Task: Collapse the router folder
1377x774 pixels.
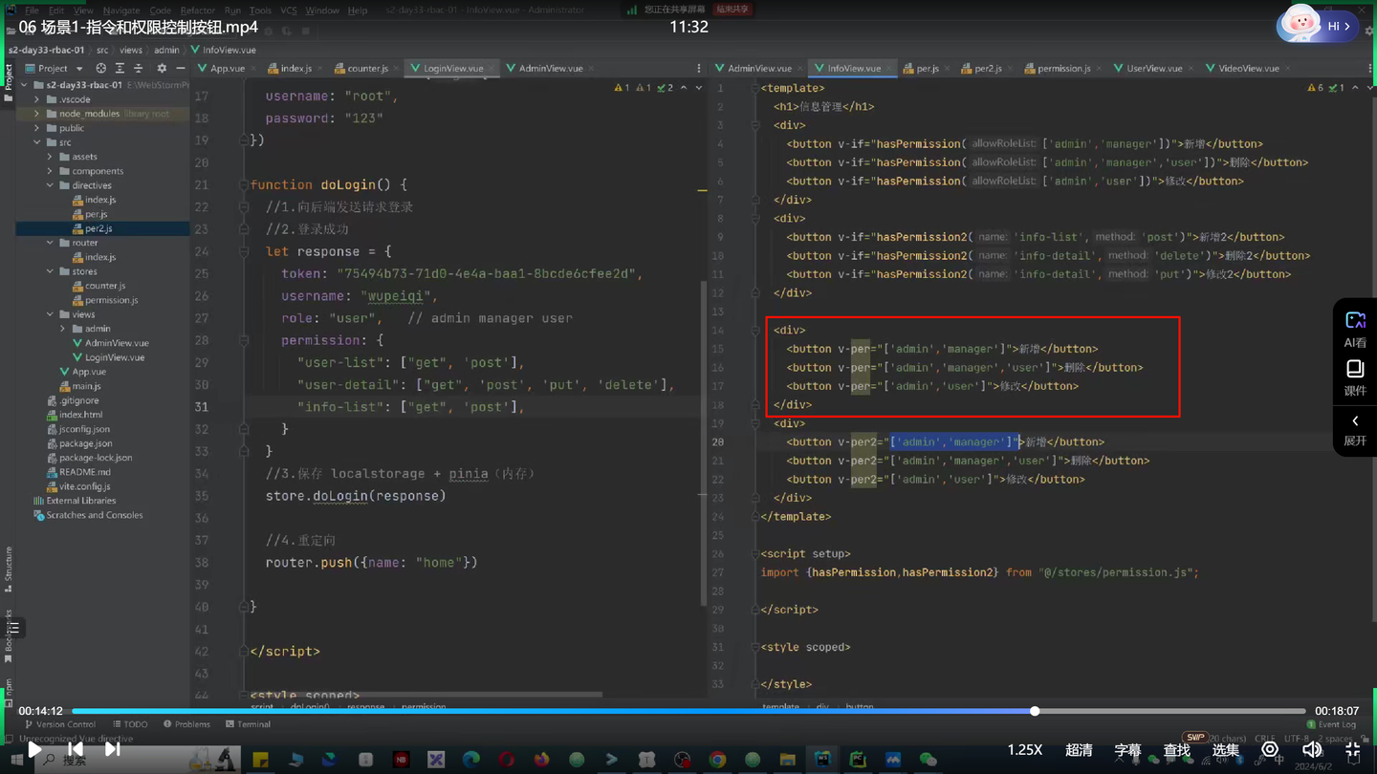Action: [51, 243]
